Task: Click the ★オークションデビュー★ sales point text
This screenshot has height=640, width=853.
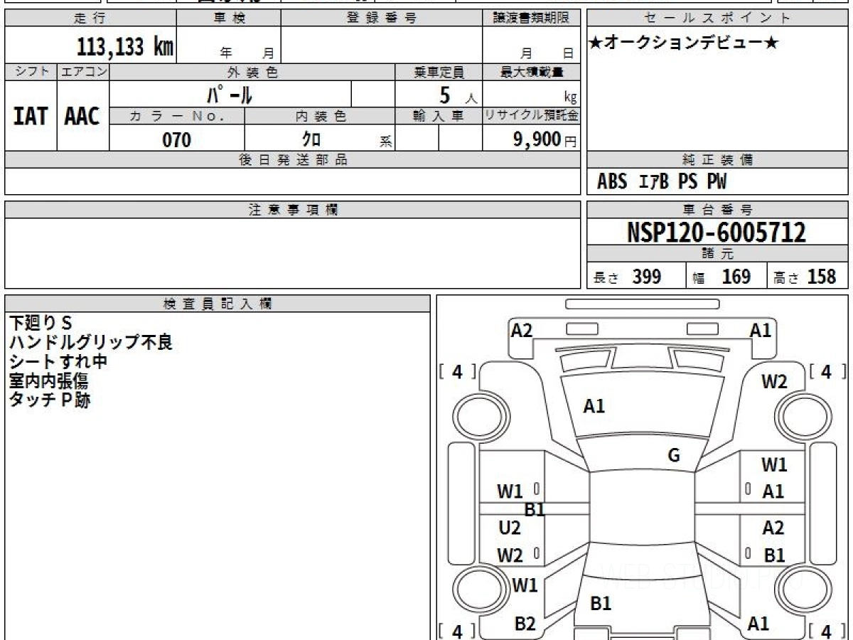Action: 684,43
